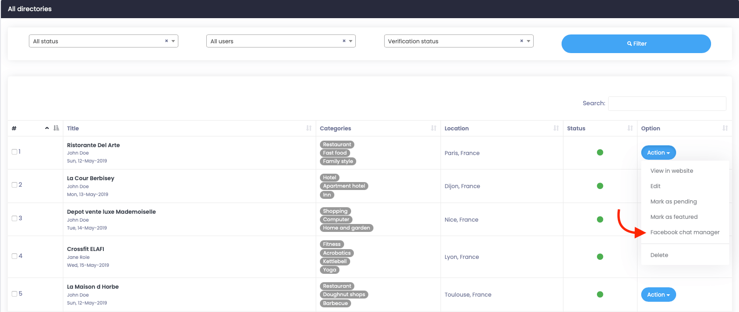Image resolution: width=739 pixels, height=312 pixels.
Task: Check the box for row 4
Action: click(14, 256)
